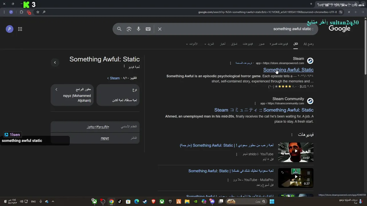Open the on-screen keyboard icon in search box
The image size is (367, 206).
(148, 29)
